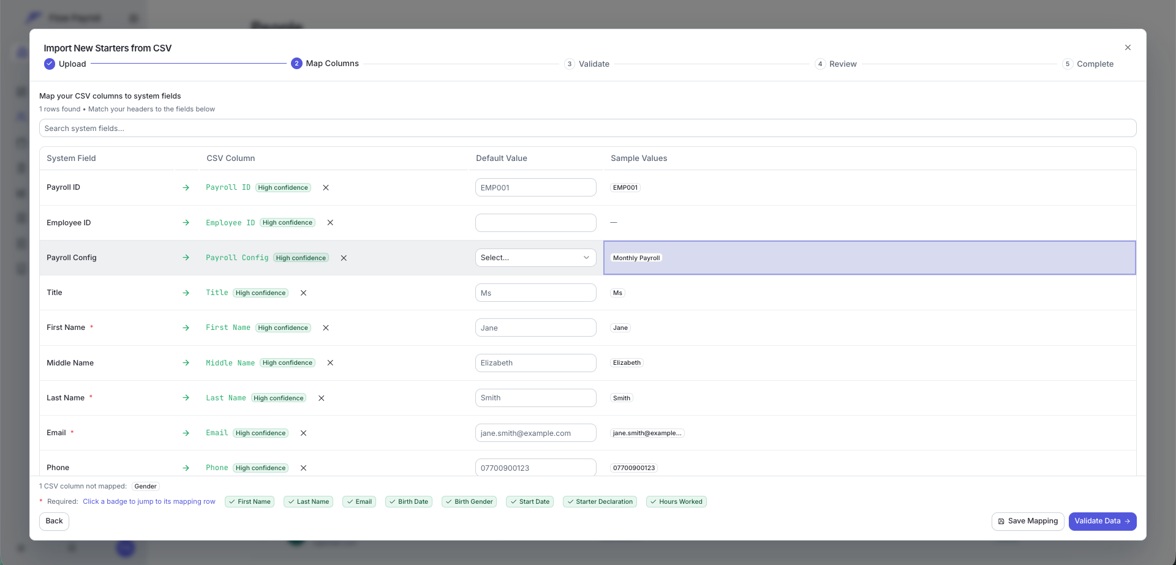Edit the First Name default value Jane
The image size is (1176, 565).
pos(535,328)
